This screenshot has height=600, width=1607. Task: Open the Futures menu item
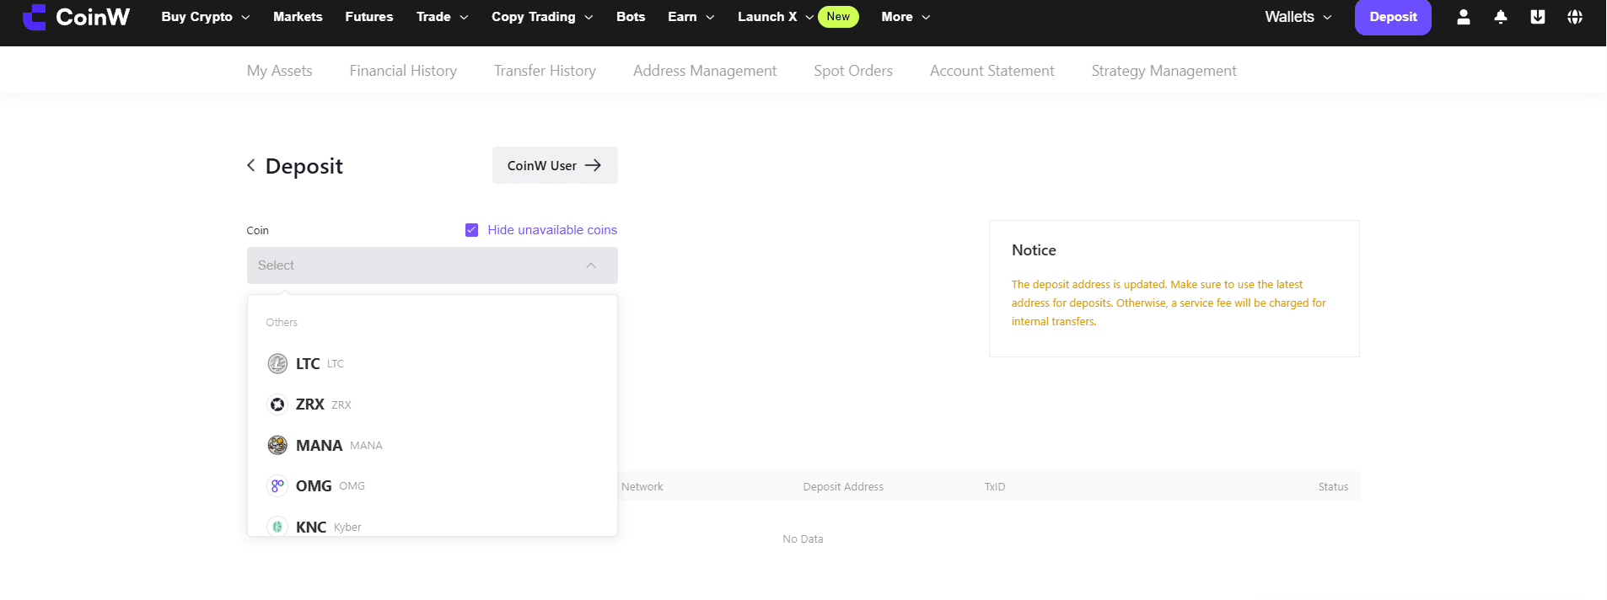coord(369,17)
